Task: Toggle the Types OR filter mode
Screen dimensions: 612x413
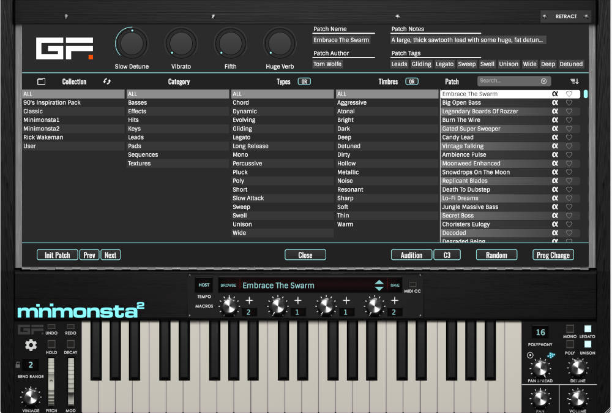Action: 304,81
